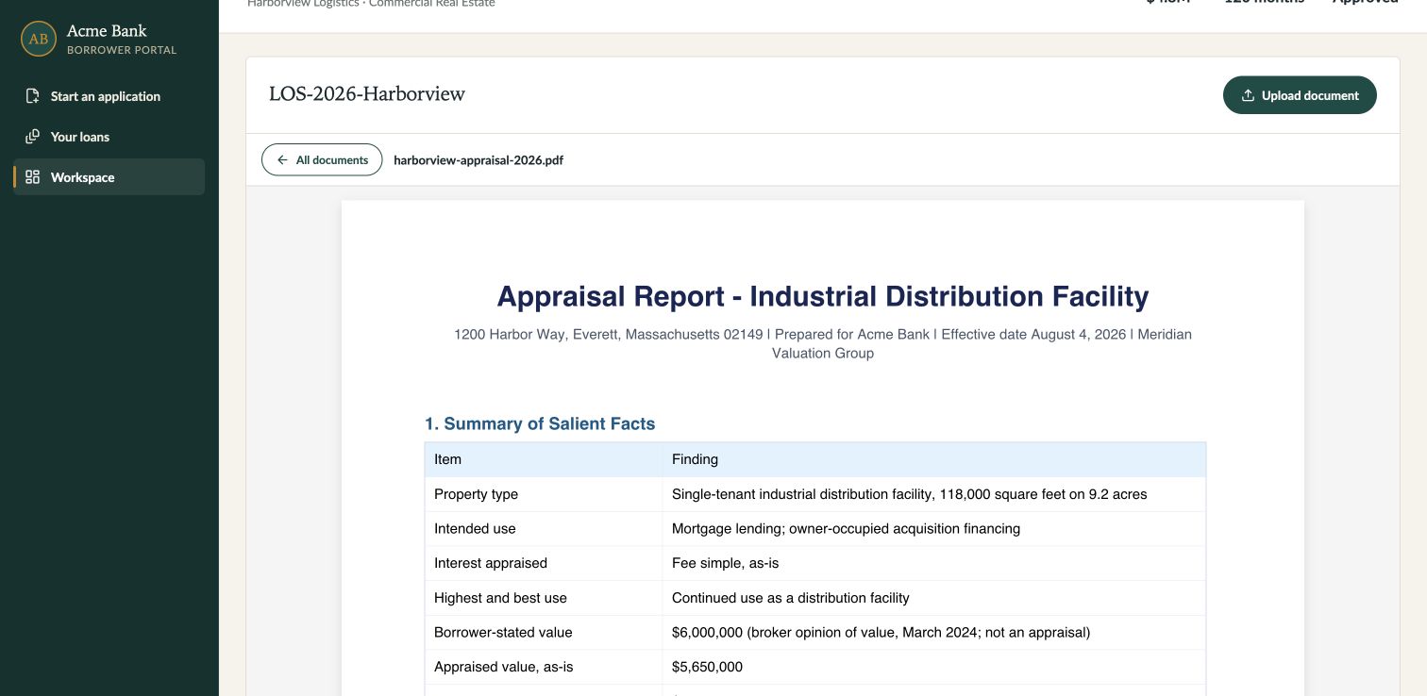Click the Appraisal Report document title
The width and height of the screenshot is (1427, 696).
[x=823, y=296]
